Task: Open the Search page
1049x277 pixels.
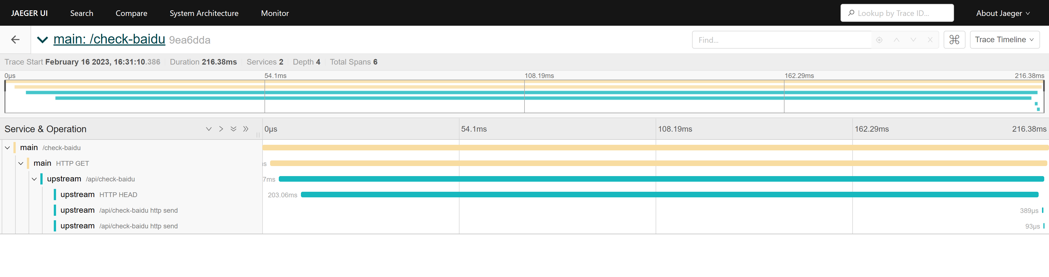Action: click(x=82, y=13)
